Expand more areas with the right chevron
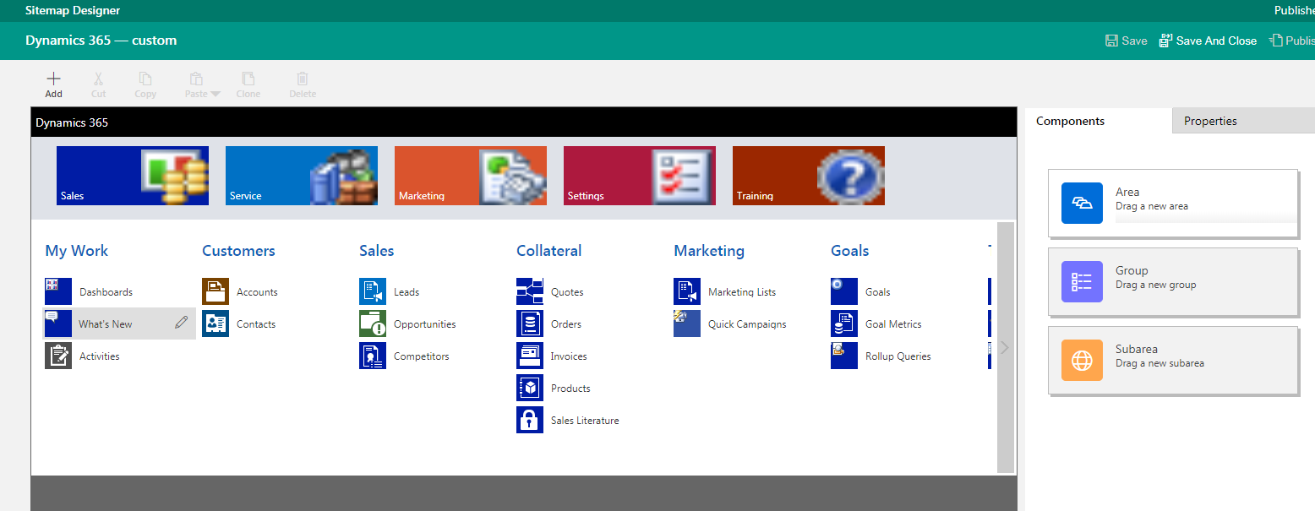Viewport: 1315px width, 511px height. click(1004, 346)
